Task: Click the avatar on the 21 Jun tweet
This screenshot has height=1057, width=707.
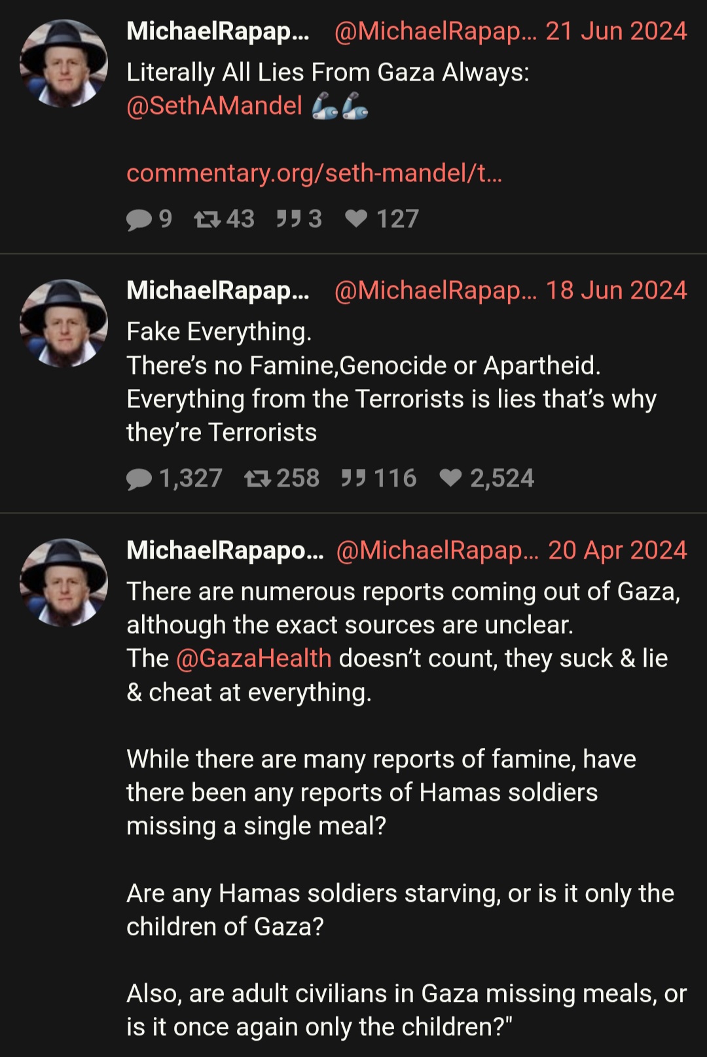Action: (63, 64)
